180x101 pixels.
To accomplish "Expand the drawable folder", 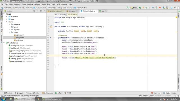I will [x=9, y=24].
